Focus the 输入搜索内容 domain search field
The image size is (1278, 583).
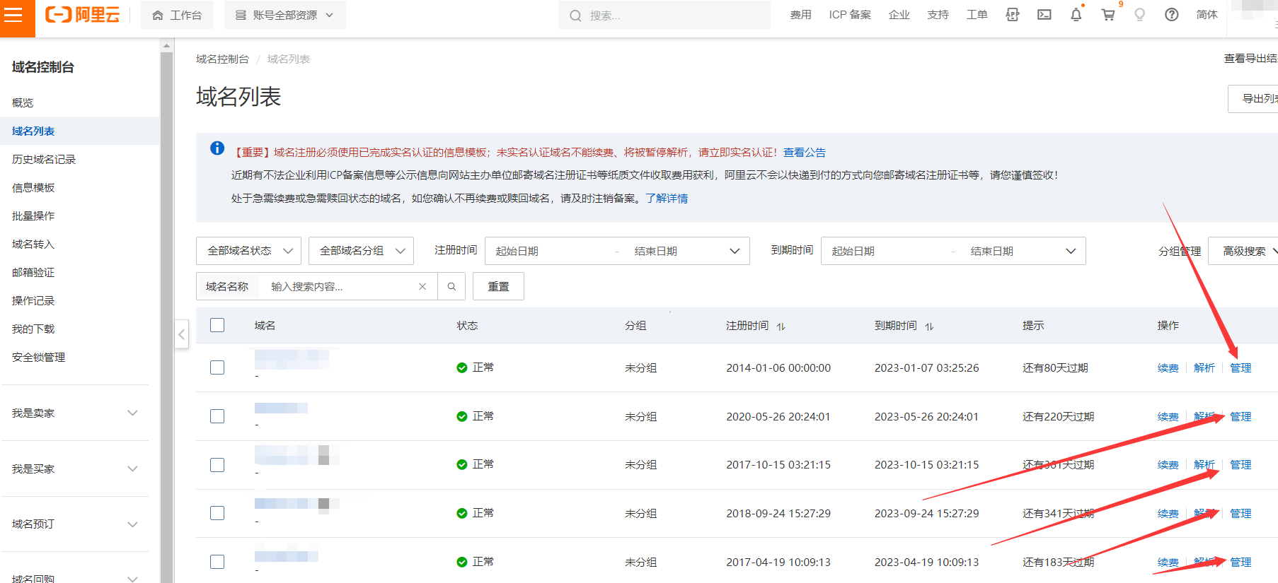pos(338,286)
